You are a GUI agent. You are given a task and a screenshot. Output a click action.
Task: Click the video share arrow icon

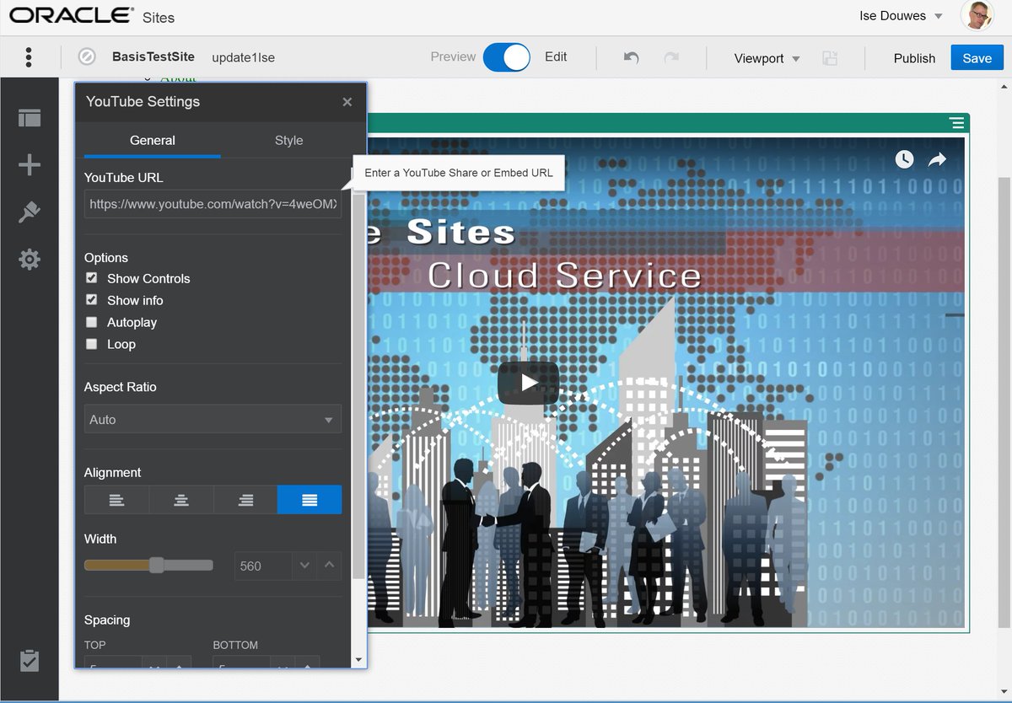(x=937, y=159)
